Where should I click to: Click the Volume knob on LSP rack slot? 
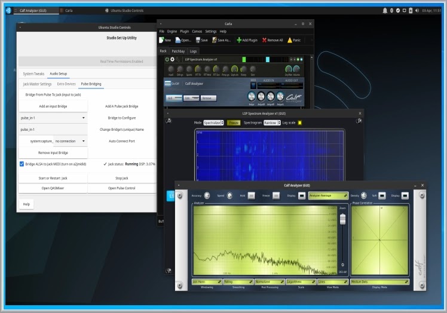coord(296,69)
